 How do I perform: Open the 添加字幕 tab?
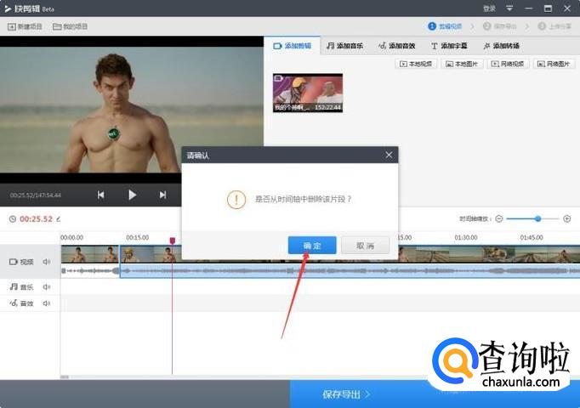(x=449, y=46)
